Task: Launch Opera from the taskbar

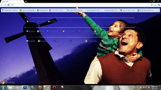Action: (x=54, y=88)
